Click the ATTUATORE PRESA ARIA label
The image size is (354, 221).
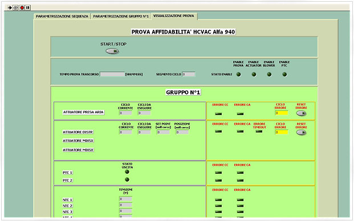(x=83, y=112)
